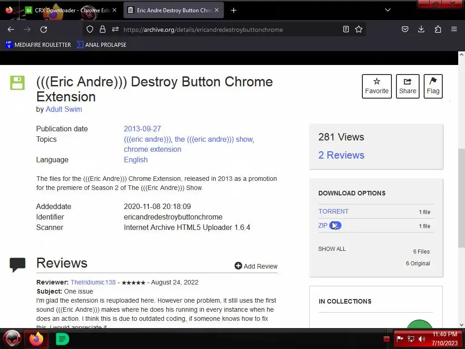Download the ZIP file
Viewport: 465px width, 349px height.
tap(323, 225)
